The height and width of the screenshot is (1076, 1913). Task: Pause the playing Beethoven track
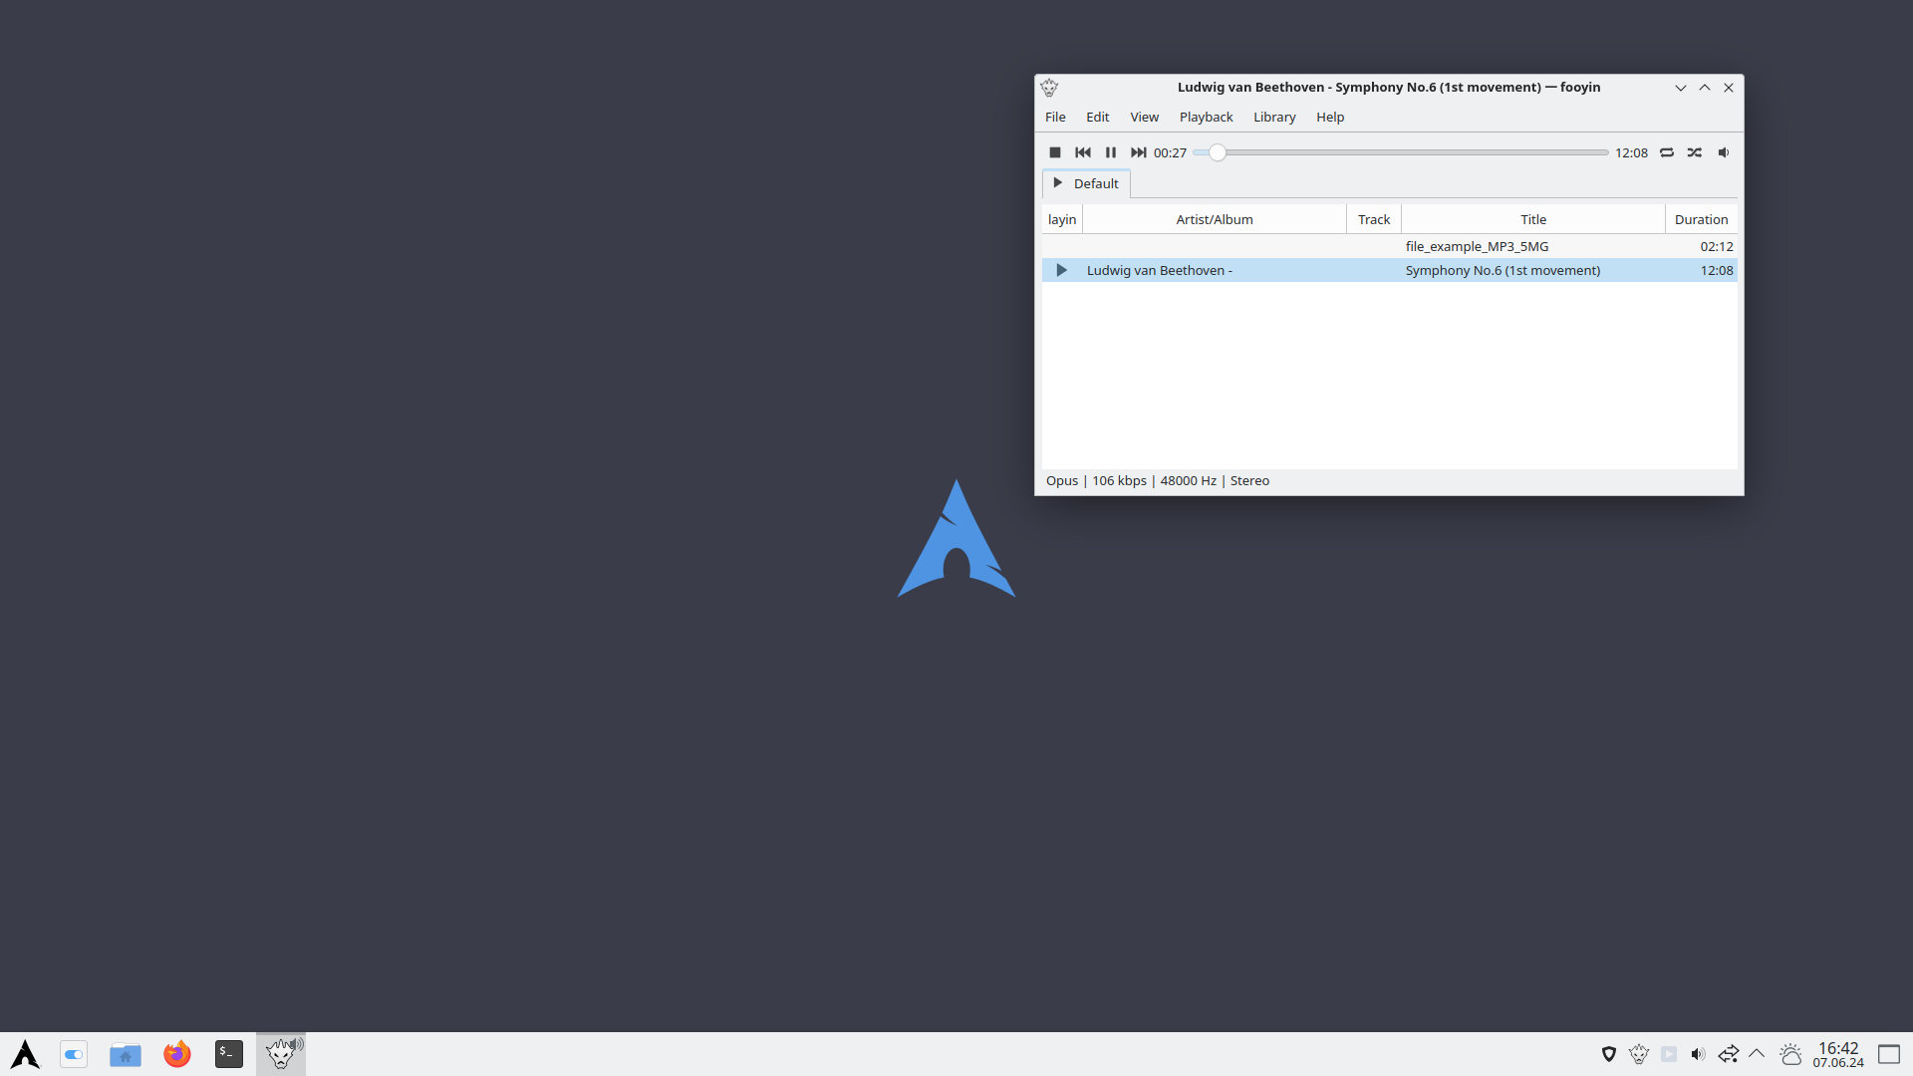[1111, 152]
